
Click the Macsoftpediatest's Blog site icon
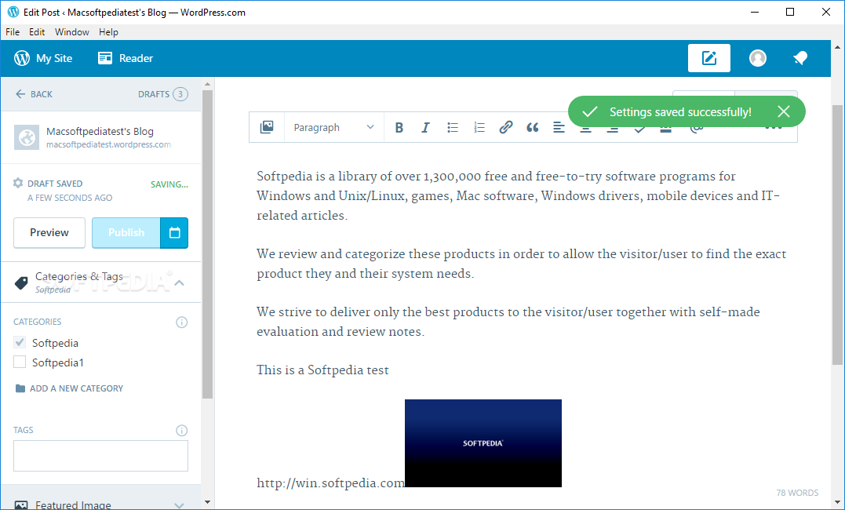27,137
